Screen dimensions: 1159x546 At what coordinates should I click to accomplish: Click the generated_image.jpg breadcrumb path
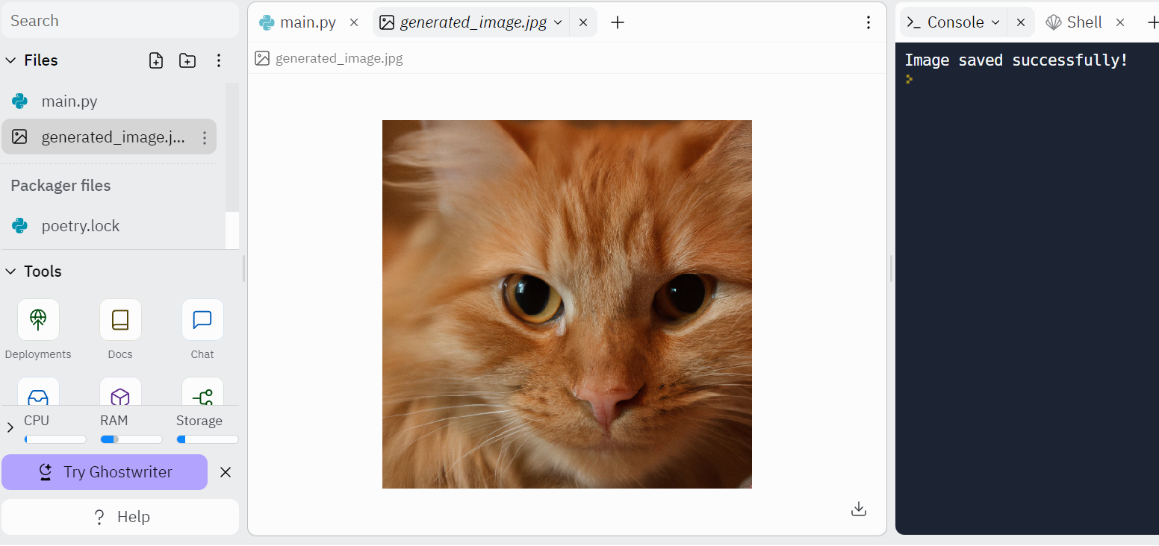pyautogui.click(x=339, y=58)
